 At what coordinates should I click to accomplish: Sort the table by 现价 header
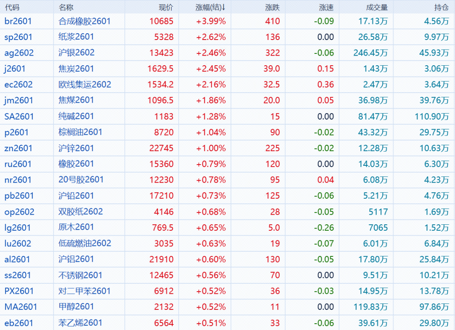166,7
